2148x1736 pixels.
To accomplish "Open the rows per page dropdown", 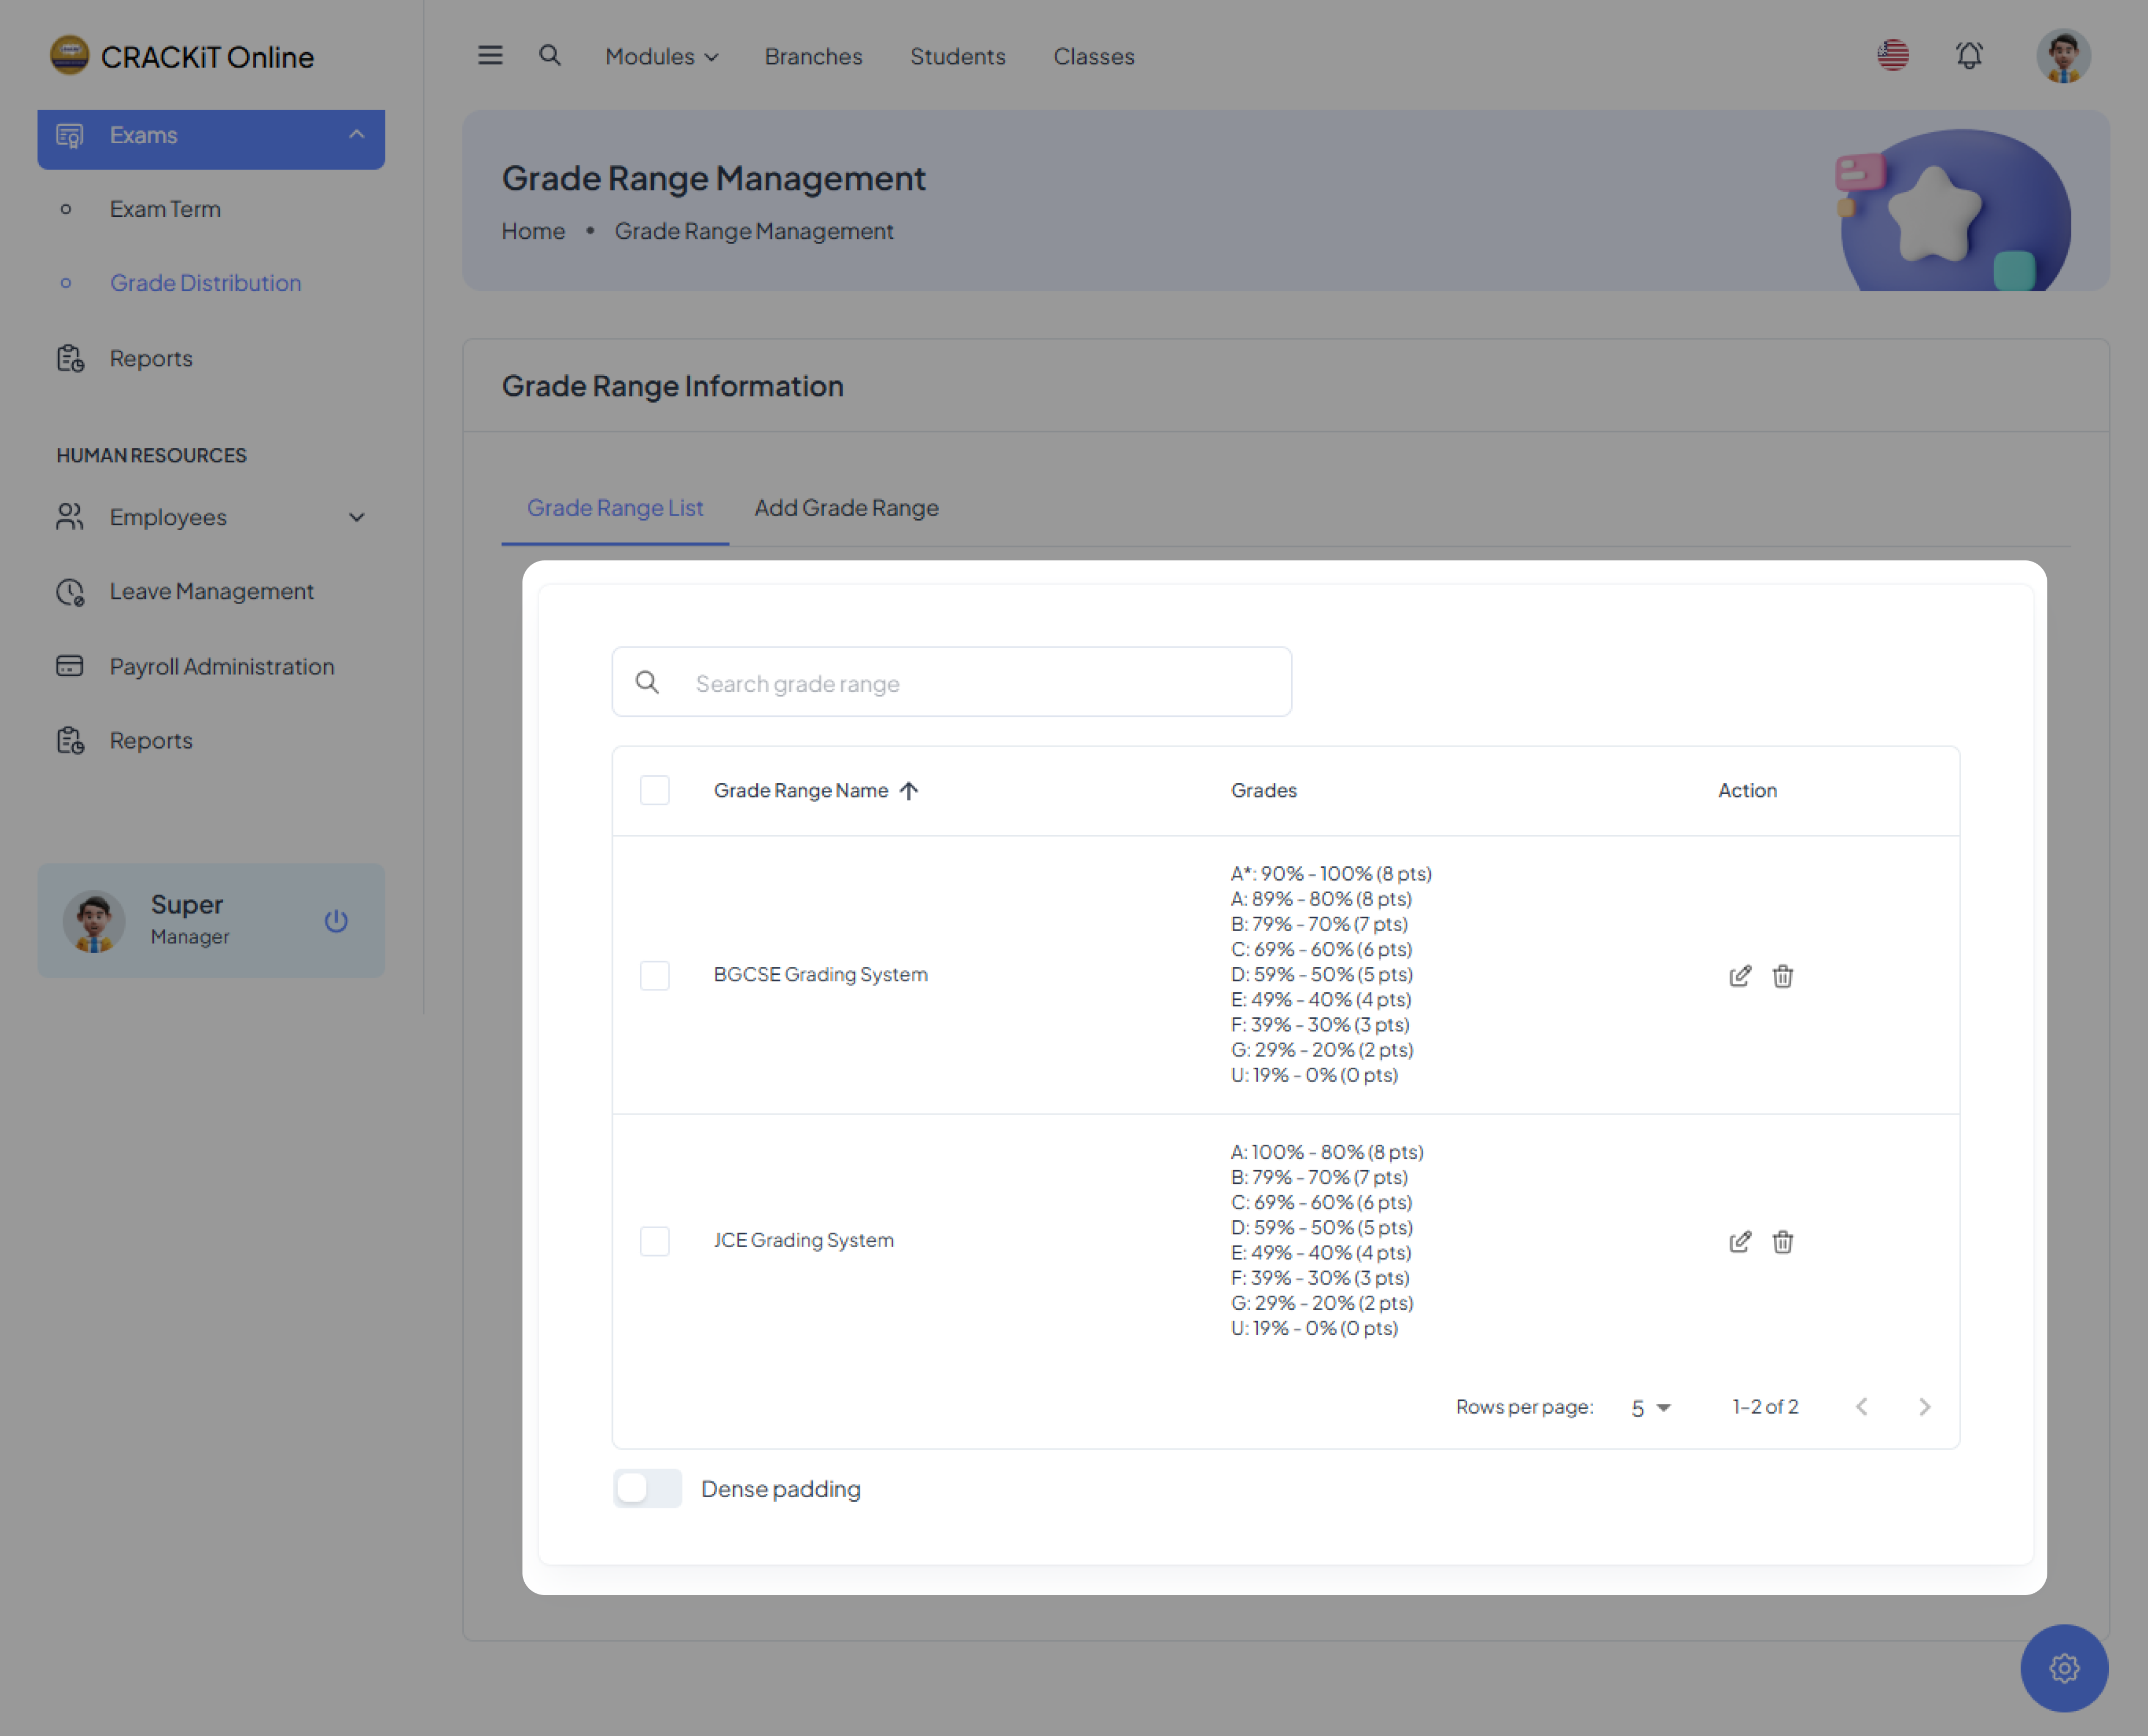I will [1650, 1407].
